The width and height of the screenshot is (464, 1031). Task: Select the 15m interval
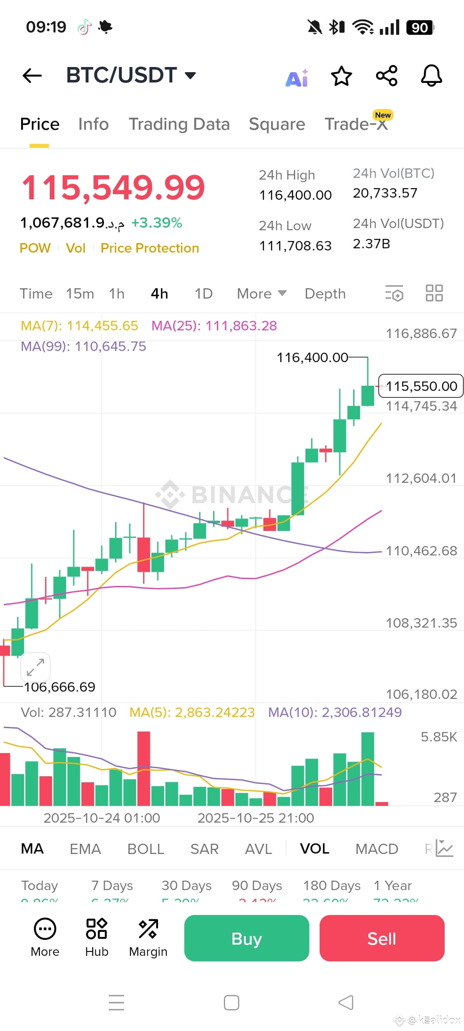pyautogui.click(x=80, y=293)
